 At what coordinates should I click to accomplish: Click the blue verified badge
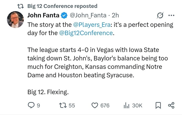coord(64,16)
